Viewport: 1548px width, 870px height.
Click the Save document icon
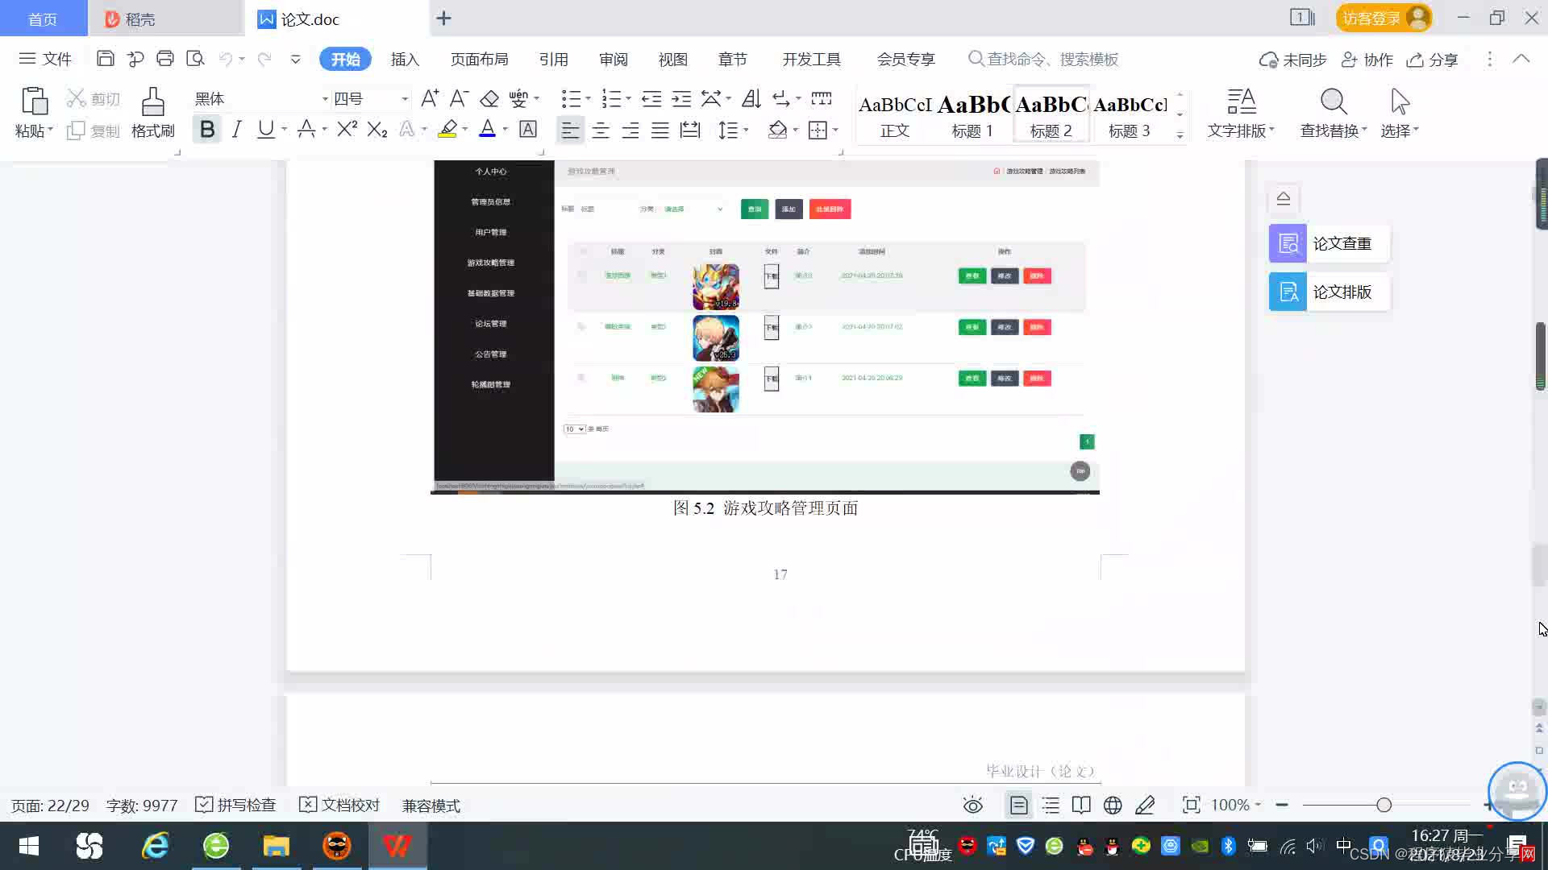(x=105, y=59)
